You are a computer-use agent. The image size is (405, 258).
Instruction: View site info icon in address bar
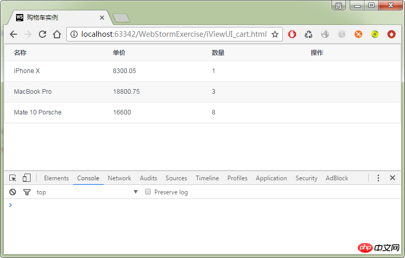click(x=74, y=34)
